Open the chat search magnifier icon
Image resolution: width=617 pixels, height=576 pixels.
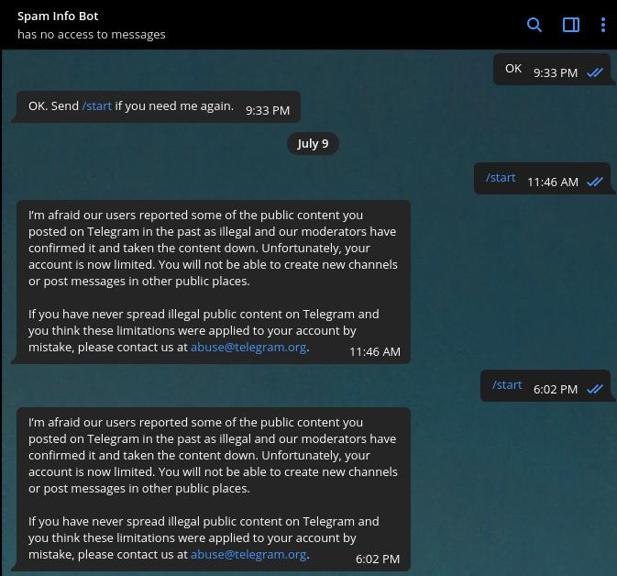[x=534, y=25]
